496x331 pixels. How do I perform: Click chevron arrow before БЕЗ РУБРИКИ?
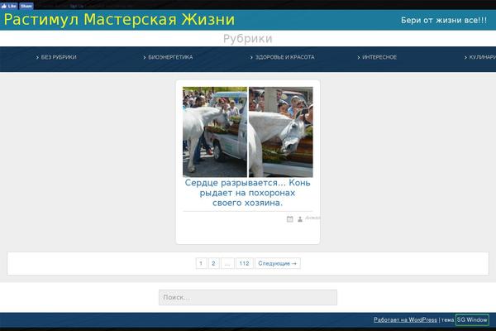click(37, 57)
